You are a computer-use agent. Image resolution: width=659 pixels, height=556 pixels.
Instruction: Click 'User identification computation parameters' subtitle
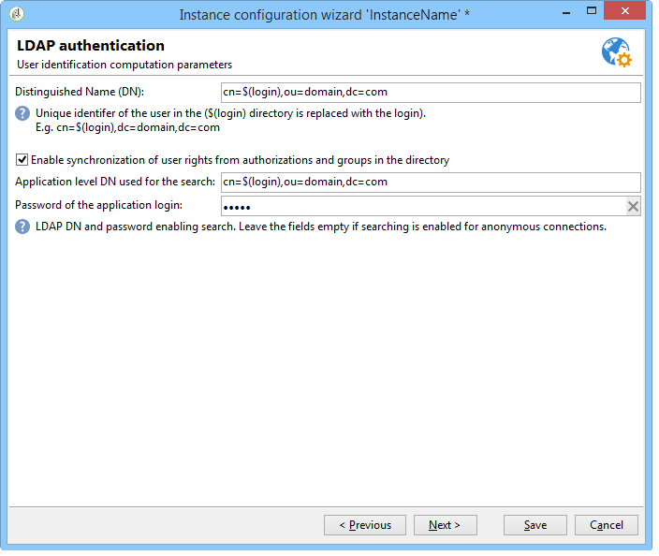pyautogui.click(x=124, y=65)
